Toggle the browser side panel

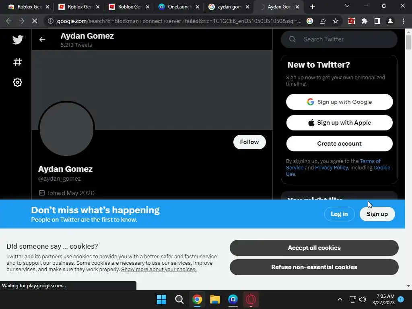coord(377,21)
